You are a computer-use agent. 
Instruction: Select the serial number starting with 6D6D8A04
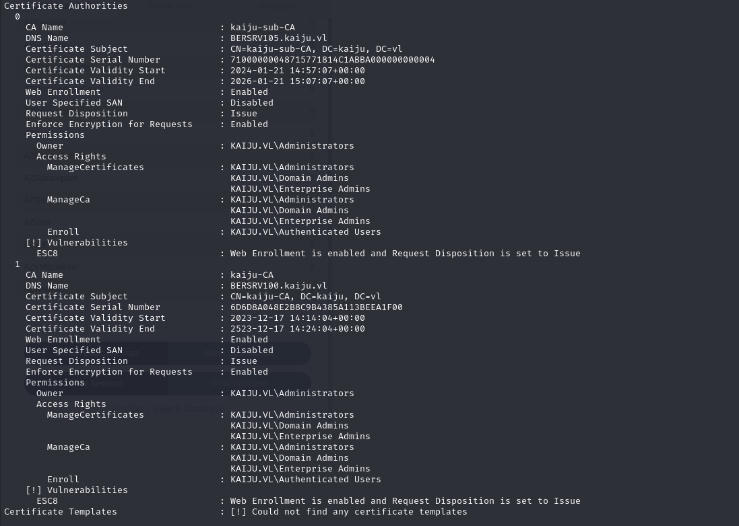[x=316, y=307]
